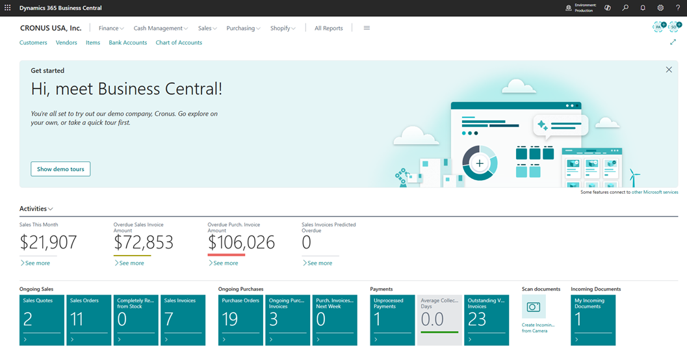Viewport: 687px width, 346px height.
Task: Click the PA user avatar badge
Action: 659,27
